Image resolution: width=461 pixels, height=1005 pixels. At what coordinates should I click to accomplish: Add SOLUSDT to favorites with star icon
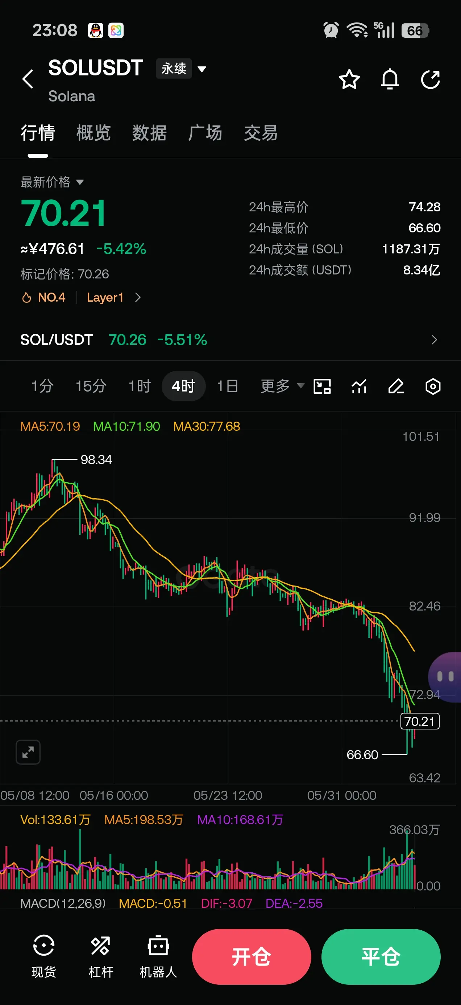tap(349, 80)
